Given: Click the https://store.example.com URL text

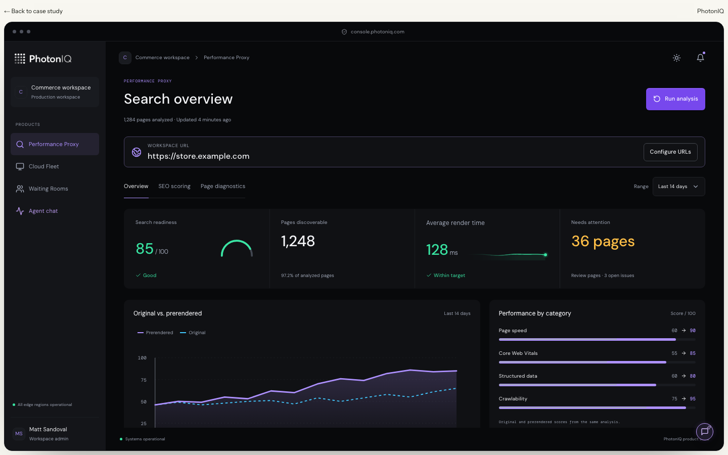Looking at the screenshot, I should tap(199, 156).
